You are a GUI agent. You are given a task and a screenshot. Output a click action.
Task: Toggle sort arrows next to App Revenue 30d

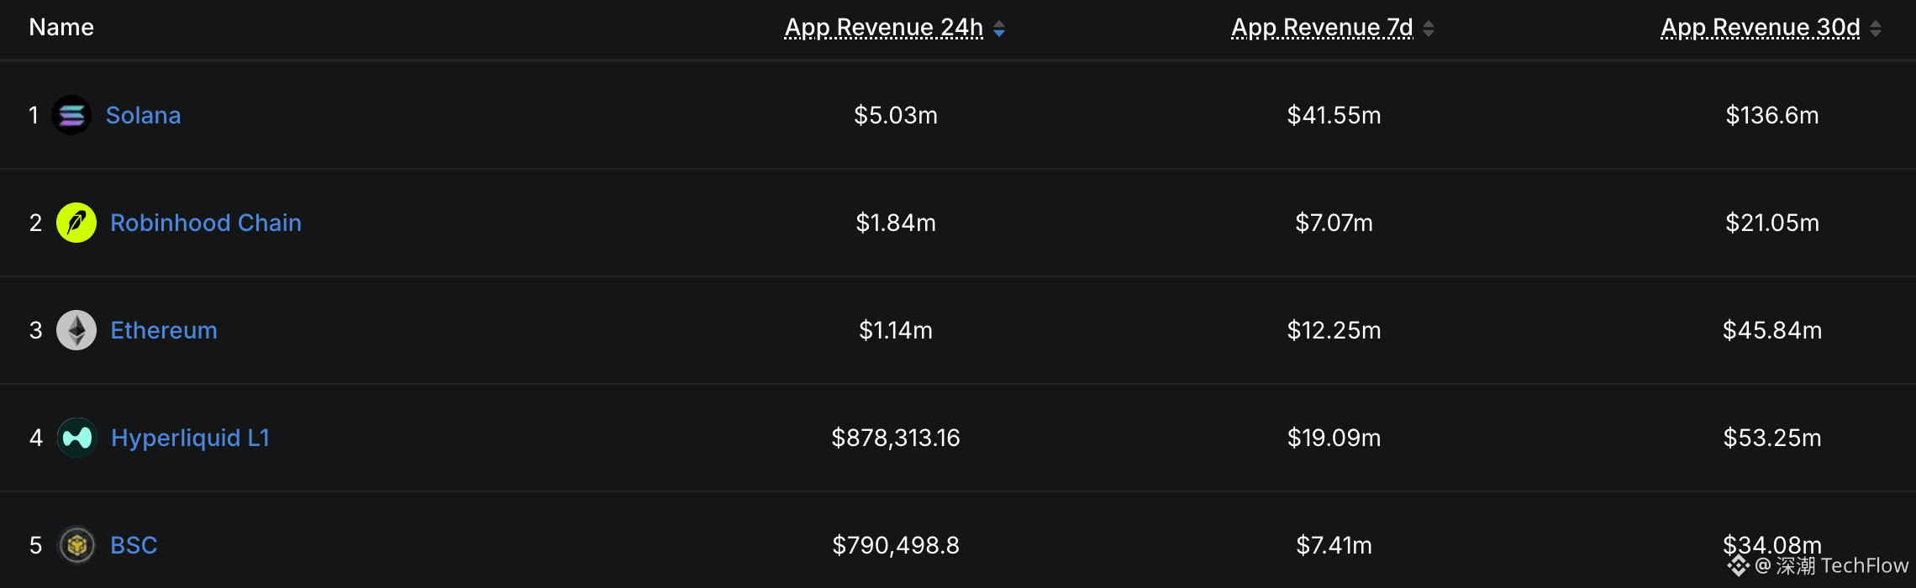click(x=1876, y=29)
